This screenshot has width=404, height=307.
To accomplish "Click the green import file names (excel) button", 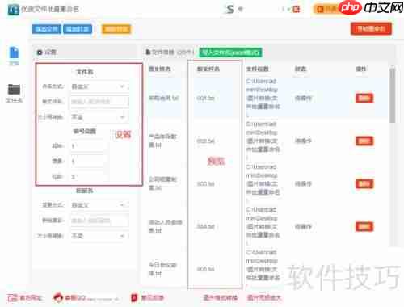I will [x=230, y=53].
